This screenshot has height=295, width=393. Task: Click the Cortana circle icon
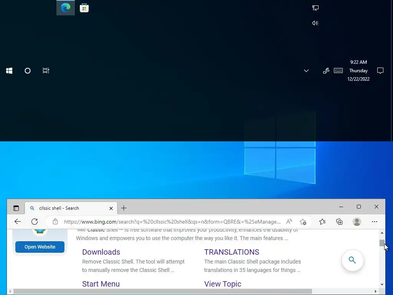(28, 71)
